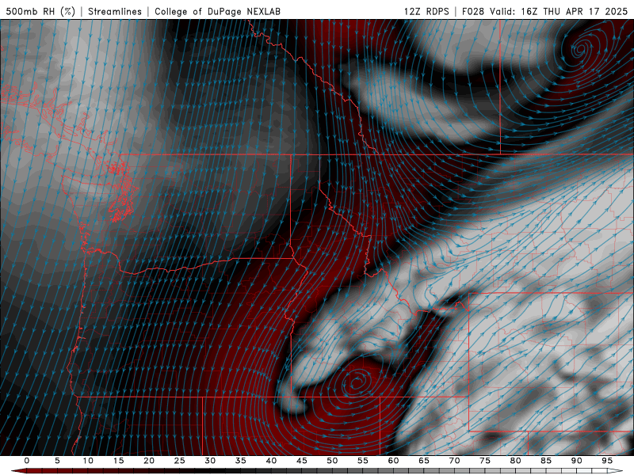
Task: Click the colorbar label "45"
Action: coord(302,461)
